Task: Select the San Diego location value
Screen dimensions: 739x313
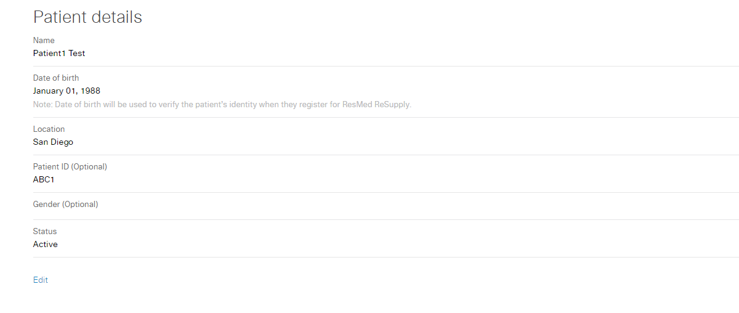Action: [53, 142]
